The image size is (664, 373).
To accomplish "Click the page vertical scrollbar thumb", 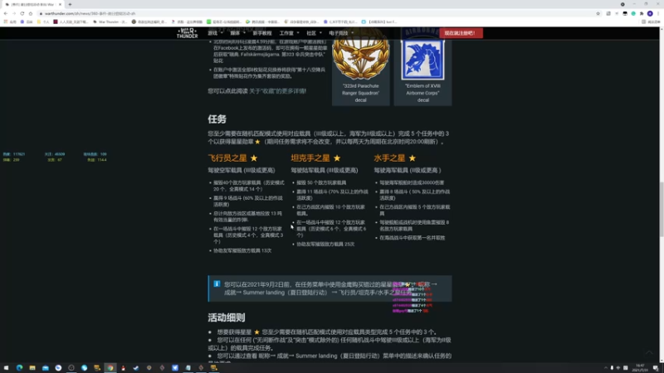I will pos(662,210).
